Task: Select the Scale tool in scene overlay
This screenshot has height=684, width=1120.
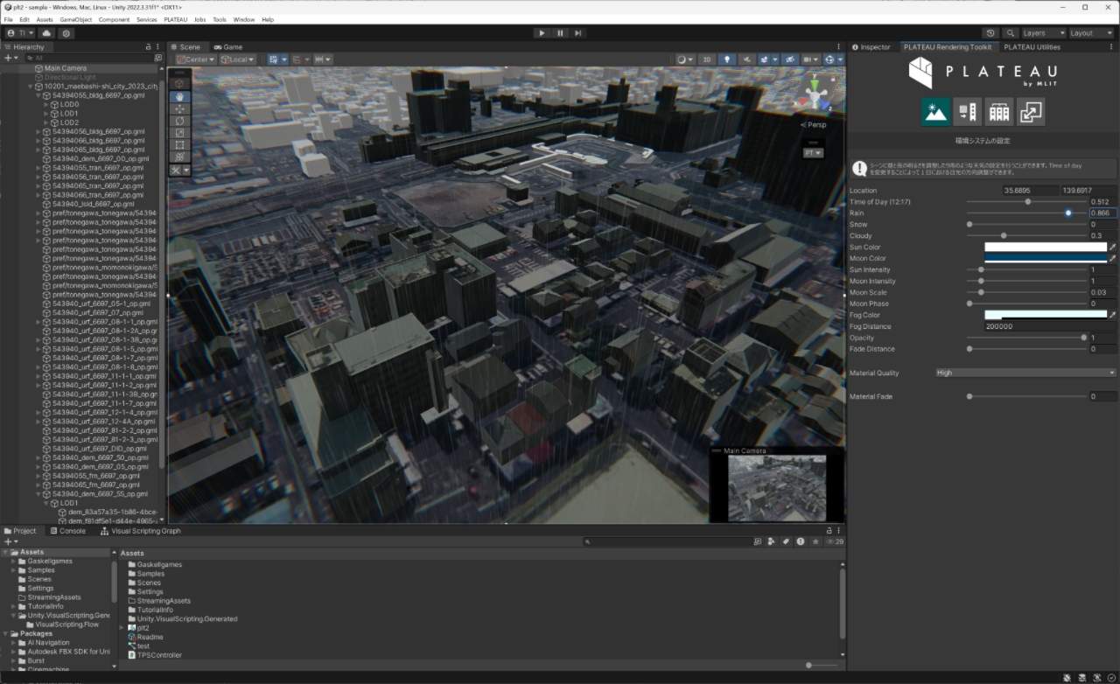Action: coord(179,133)
